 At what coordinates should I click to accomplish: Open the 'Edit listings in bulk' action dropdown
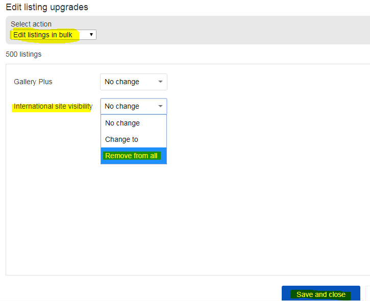pos(53,35)
